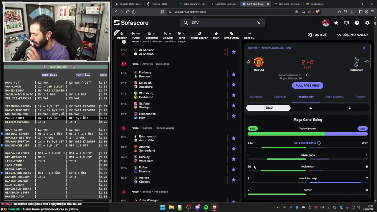
Task: Open browser downloads icon
Action: [351, 12]
